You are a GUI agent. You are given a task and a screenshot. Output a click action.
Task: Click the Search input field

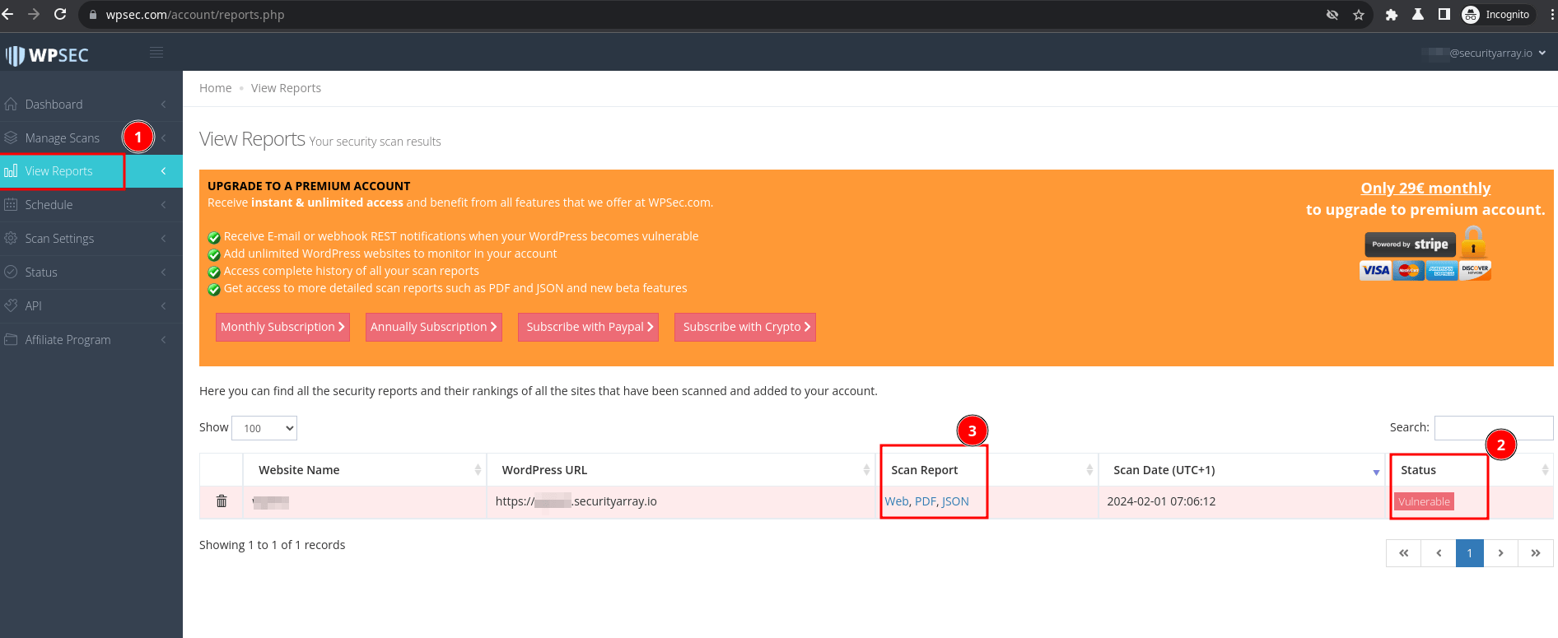(x=1494, y=427)
